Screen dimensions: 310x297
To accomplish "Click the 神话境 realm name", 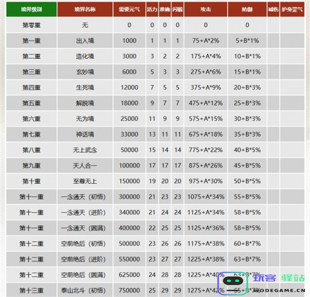I will [85, 135].
